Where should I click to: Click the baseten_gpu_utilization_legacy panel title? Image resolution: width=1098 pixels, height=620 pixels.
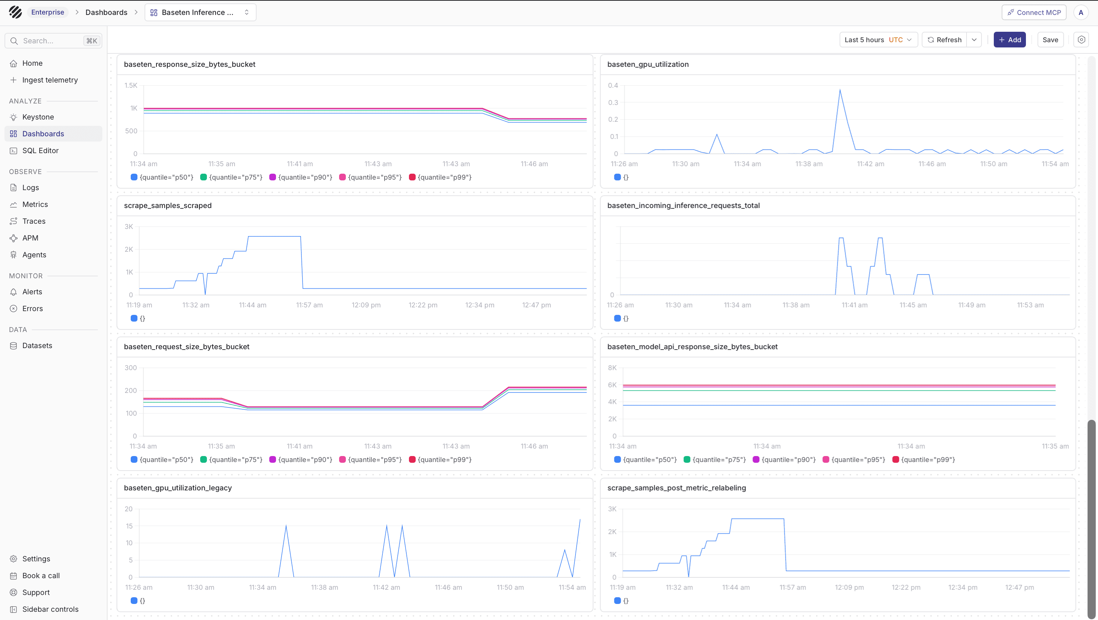tap(178, 487)
